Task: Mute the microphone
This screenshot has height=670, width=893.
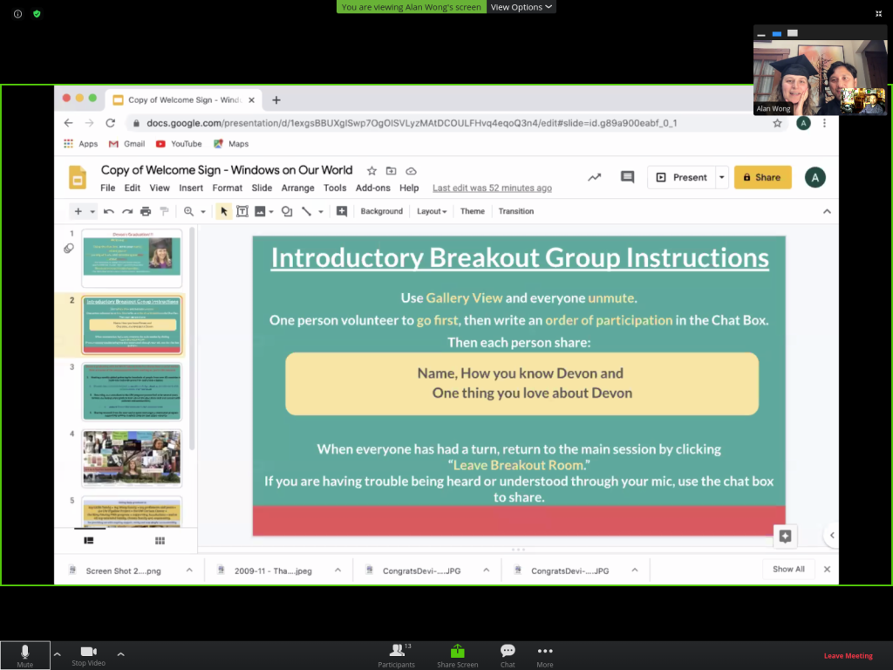Action: [x=25, y=654]
